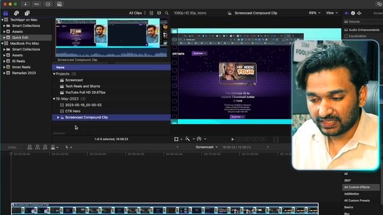Show the Libraries sidebar icon
The image size is (383, 215).
5,13
